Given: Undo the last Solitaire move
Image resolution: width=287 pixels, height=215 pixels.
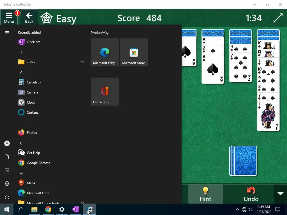Looking at the screenshot, I should [x=251, y=194].
